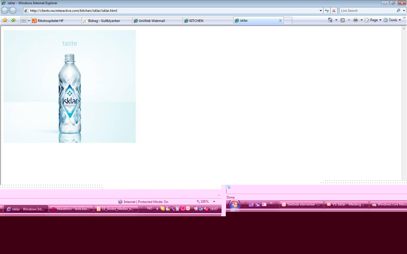407x254 pixels.
Task: Click the Live Search input box
Action: click(x=367, y=11)
